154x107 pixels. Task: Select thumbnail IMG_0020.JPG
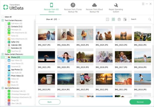(x=66, y=57)
